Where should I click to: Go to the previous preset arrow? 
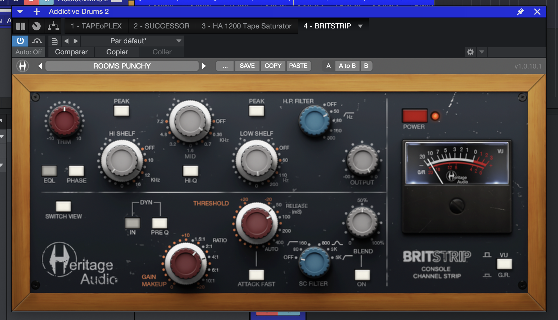click(x=40, y=66)
